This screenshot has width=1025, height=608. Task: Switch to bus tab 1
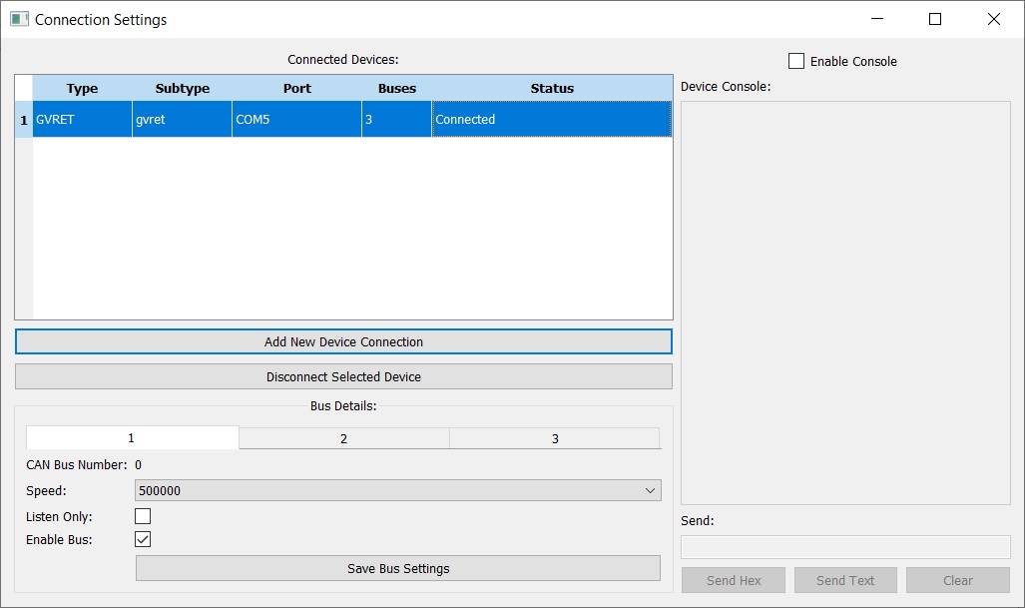coord(132,438)
